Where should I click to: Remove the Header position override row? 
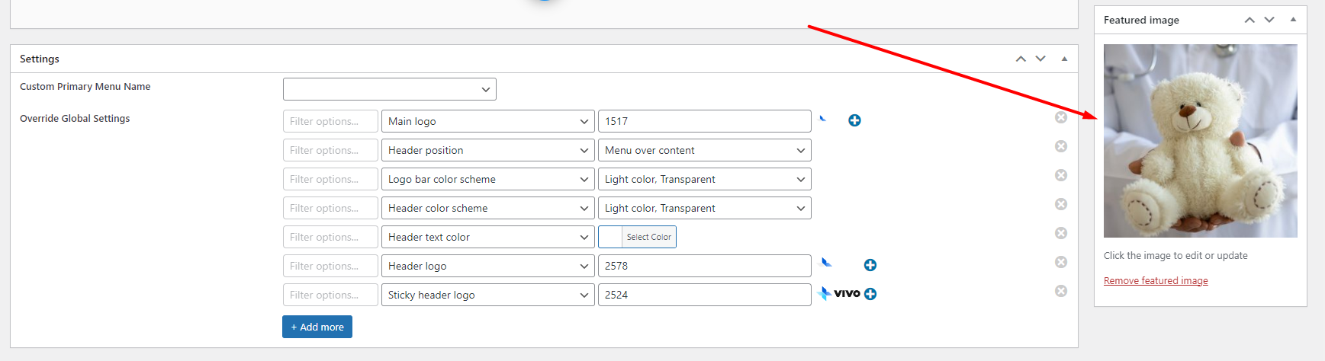tap(1060, 146)
